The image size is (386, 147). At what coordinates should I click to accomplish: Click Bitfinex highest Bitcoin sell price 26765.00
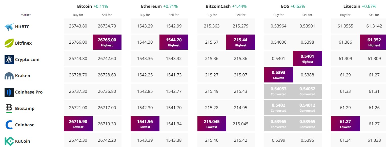click(107, 42)
